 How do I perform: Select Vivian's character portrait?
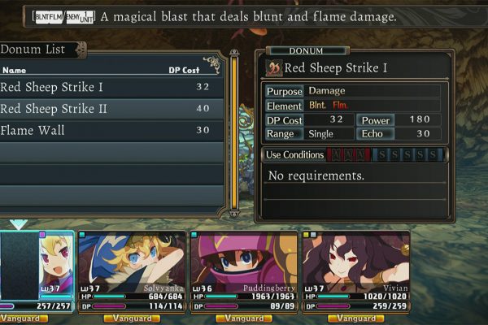[x=356, y=262]
